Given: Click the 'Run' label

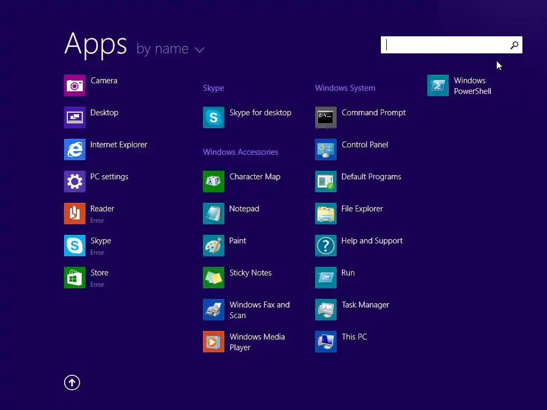Looking at the screenshot, I should [x=348, y=273].
